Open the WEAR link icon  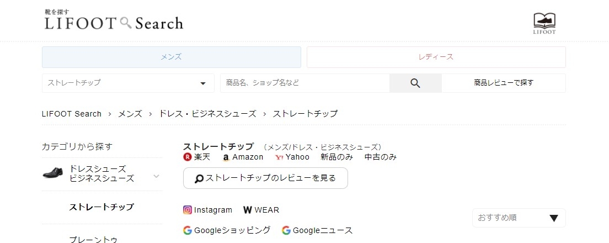click(x=248, y=210)
